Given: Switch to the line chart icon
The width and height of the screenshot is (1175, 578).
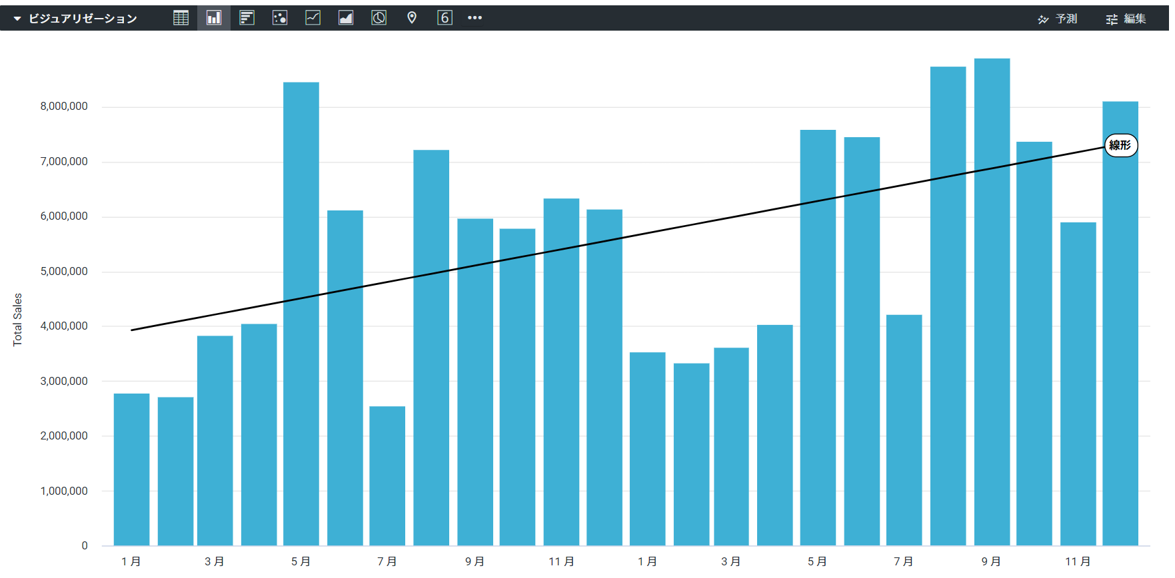Looking at the screenshot, I should coord(313,18).
